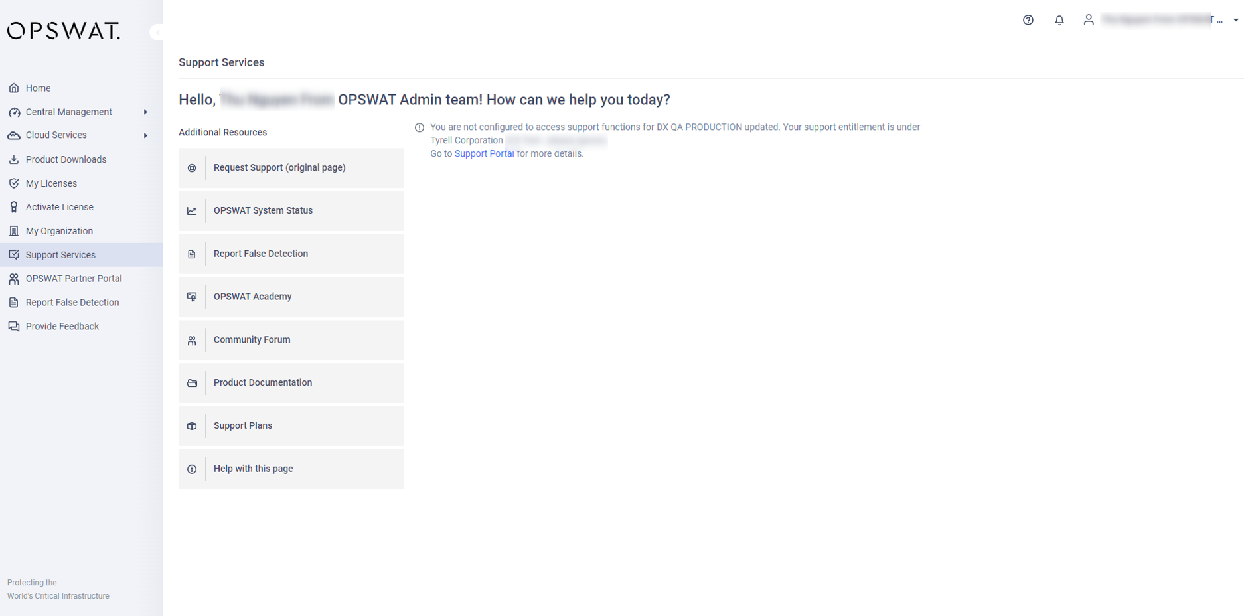
Task: Click the Community Forum people icon
Action: (x=192, y=341)
